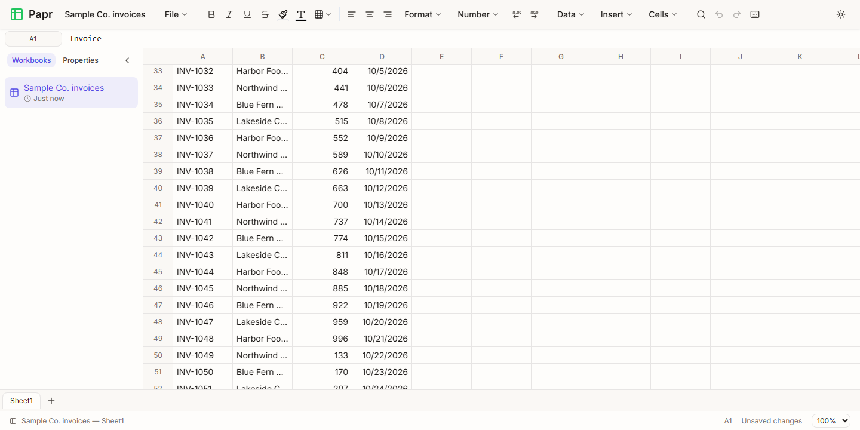Open the search tool

701,14
